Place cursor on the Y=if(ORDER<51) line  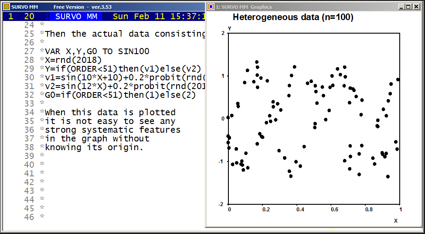point(123,69)
